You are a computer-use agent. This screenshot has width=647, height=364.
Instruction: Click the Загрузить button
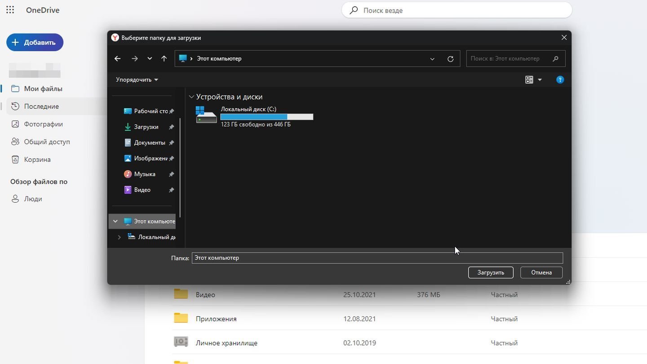[491, 272]
